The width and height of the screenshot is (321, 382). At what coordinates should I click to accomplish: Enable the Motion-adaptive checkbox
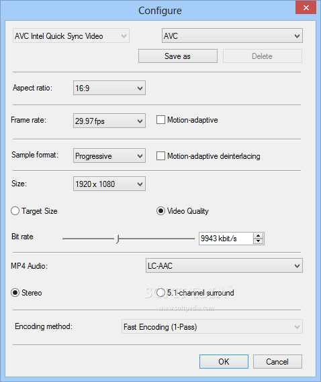pyautogui.click(x=160, y=120)
